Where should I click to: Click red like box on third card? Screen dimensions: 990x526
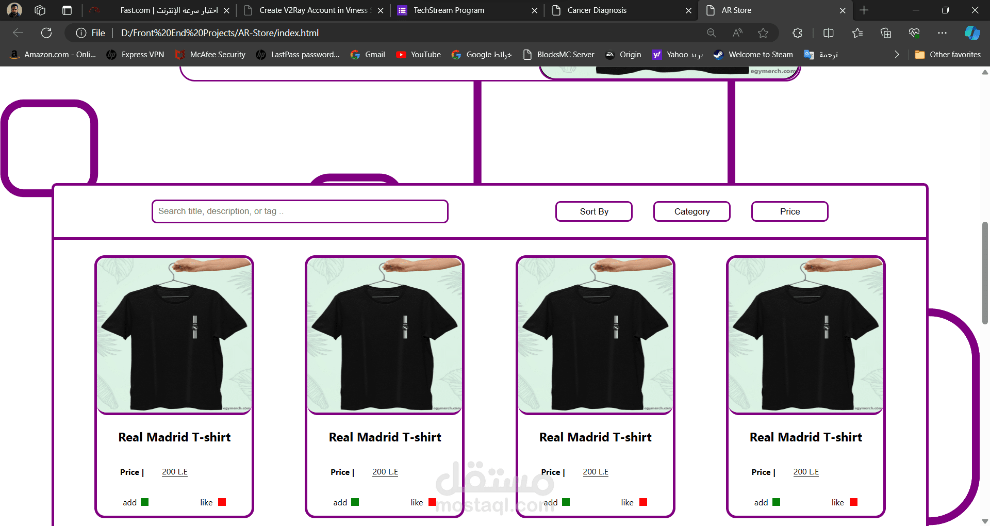pyautogui.click(x=643, y=502)
